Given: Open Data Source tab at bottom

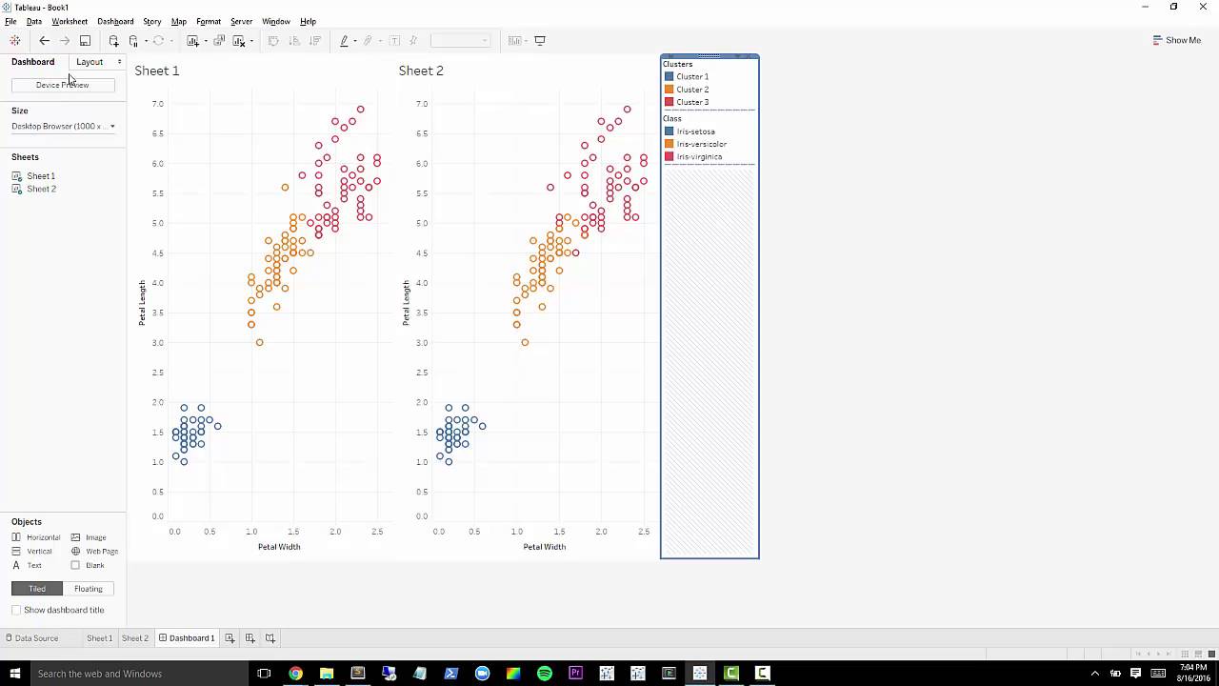Looking at the screenshot, I should pos(31,638).
